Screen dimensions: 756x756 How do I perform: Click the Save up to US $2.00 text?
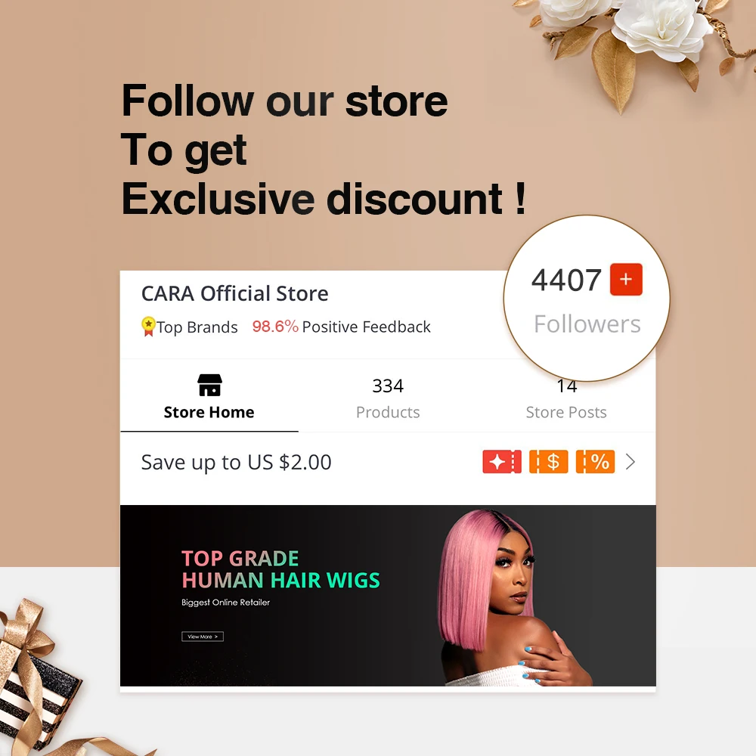236,462
